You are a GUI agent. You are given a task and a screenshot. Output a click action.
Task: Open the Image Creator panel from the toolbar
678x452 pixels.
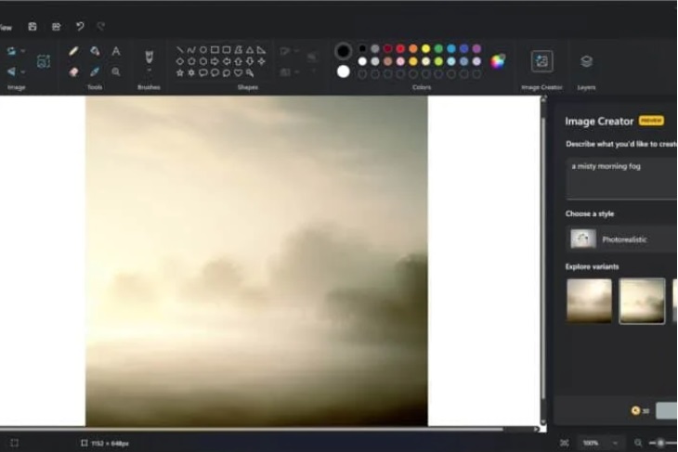(541, 61)
